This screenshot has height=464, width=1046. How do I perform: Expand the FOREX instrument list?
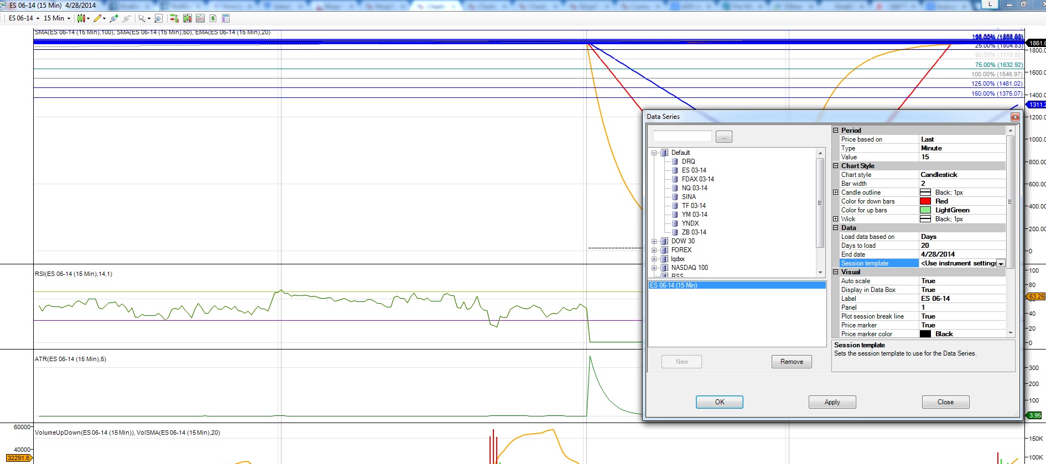[x=654, y=250]
